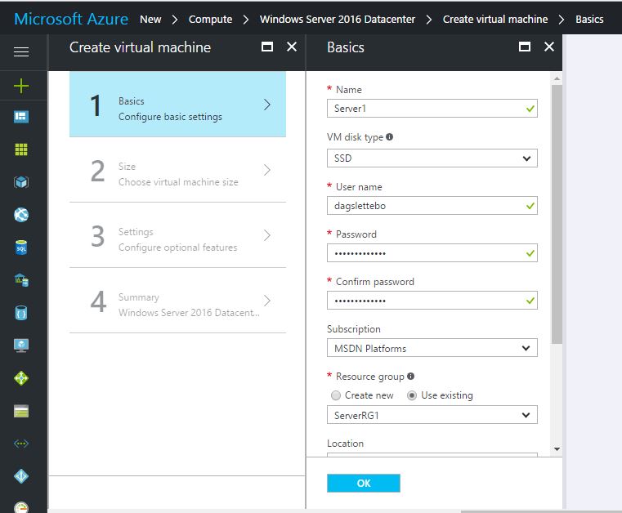
Task: Open SQL databases icon in sidebar
Action: pyautogui.click(x=21, y=248)
